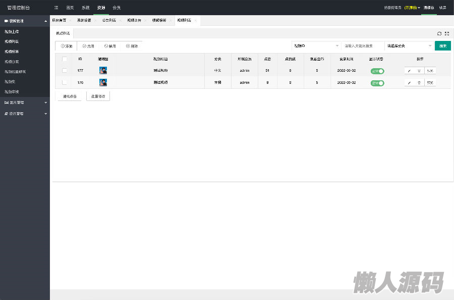Screen dimensions: 454x300
Task: Click the pencil edit icon for video 176
Action: coord(409,82)
